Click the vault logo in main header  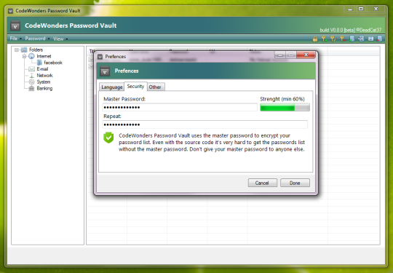pos(15,25)
